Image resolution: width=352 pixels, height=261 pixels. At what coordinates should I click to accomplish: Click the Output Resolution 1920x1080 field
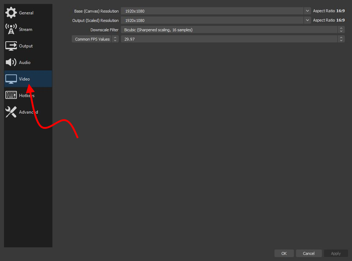pyautogui.click(x=212, y=20)
